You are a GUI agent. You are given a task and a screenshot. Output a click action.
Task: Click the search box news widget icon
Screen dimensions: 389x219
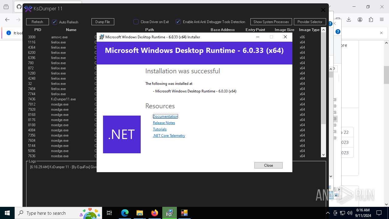[x=90, y=213]
